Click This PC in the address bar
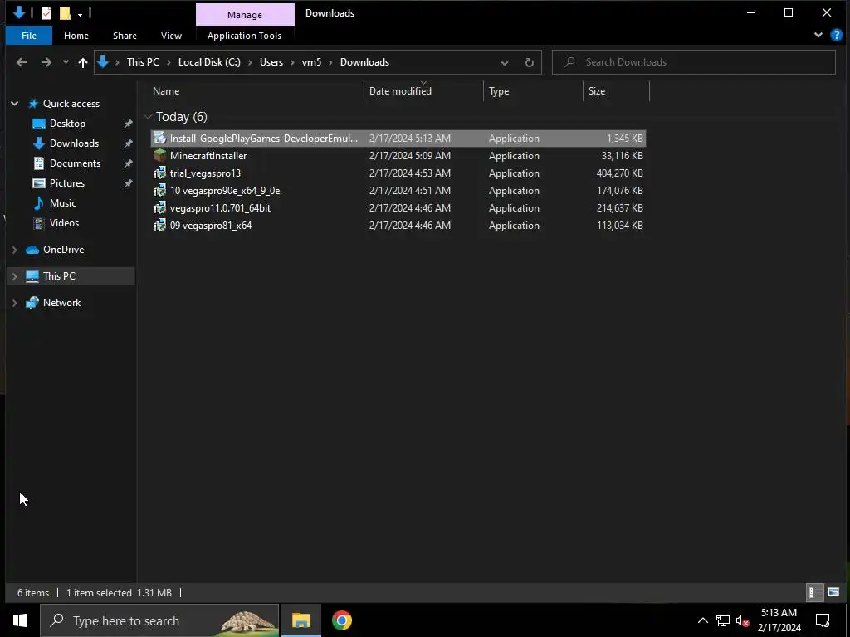850x637 pixels. click(x=143, y=62)
